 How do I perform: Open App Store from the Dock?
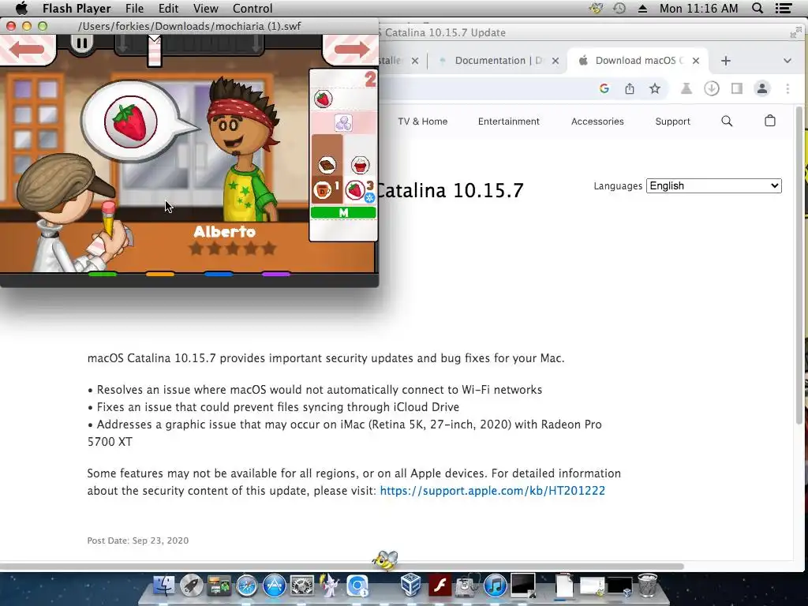(x=274, y=586)
